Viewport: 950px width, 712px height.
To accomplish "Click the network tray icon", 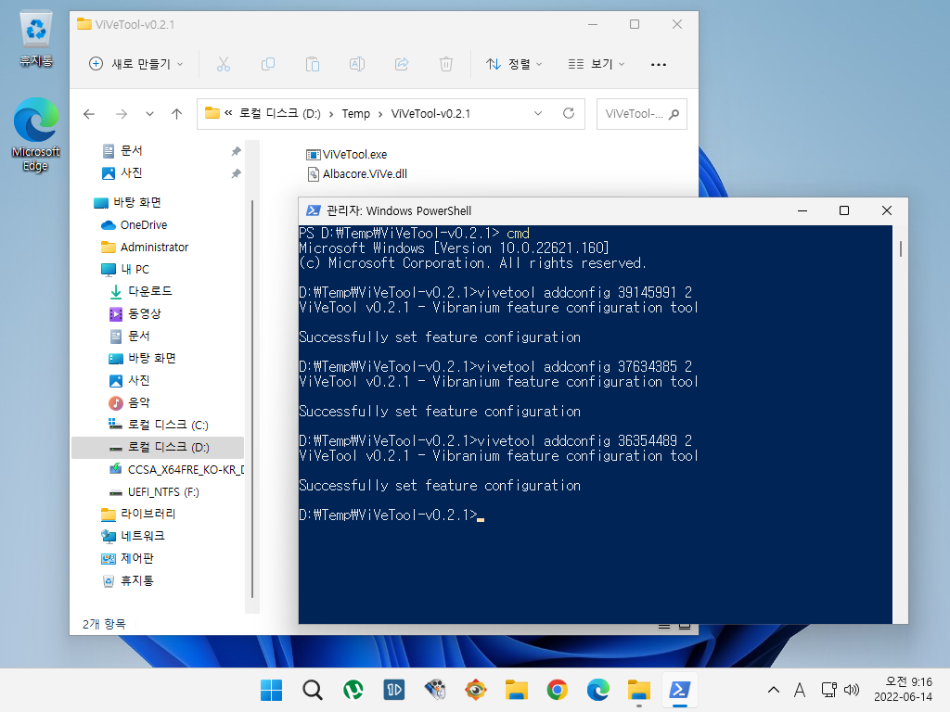I will tap(828, 690).
